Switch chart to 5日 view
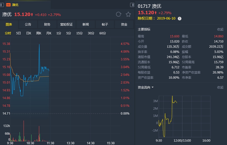This screenshot has width=227, height=145. click(x=19, y=33)
